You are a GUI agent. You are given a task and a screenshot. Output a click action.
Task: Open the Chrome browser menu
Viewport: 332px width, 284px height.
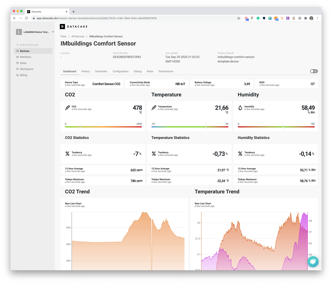318,18
